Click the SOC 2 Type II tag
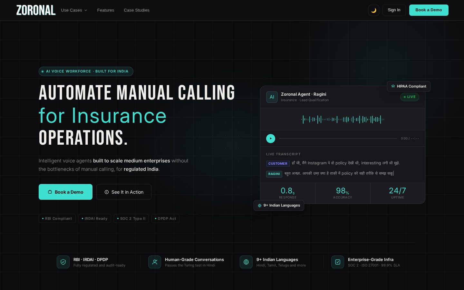This screenshot has width=464, height=290. (x=131, y=218)
